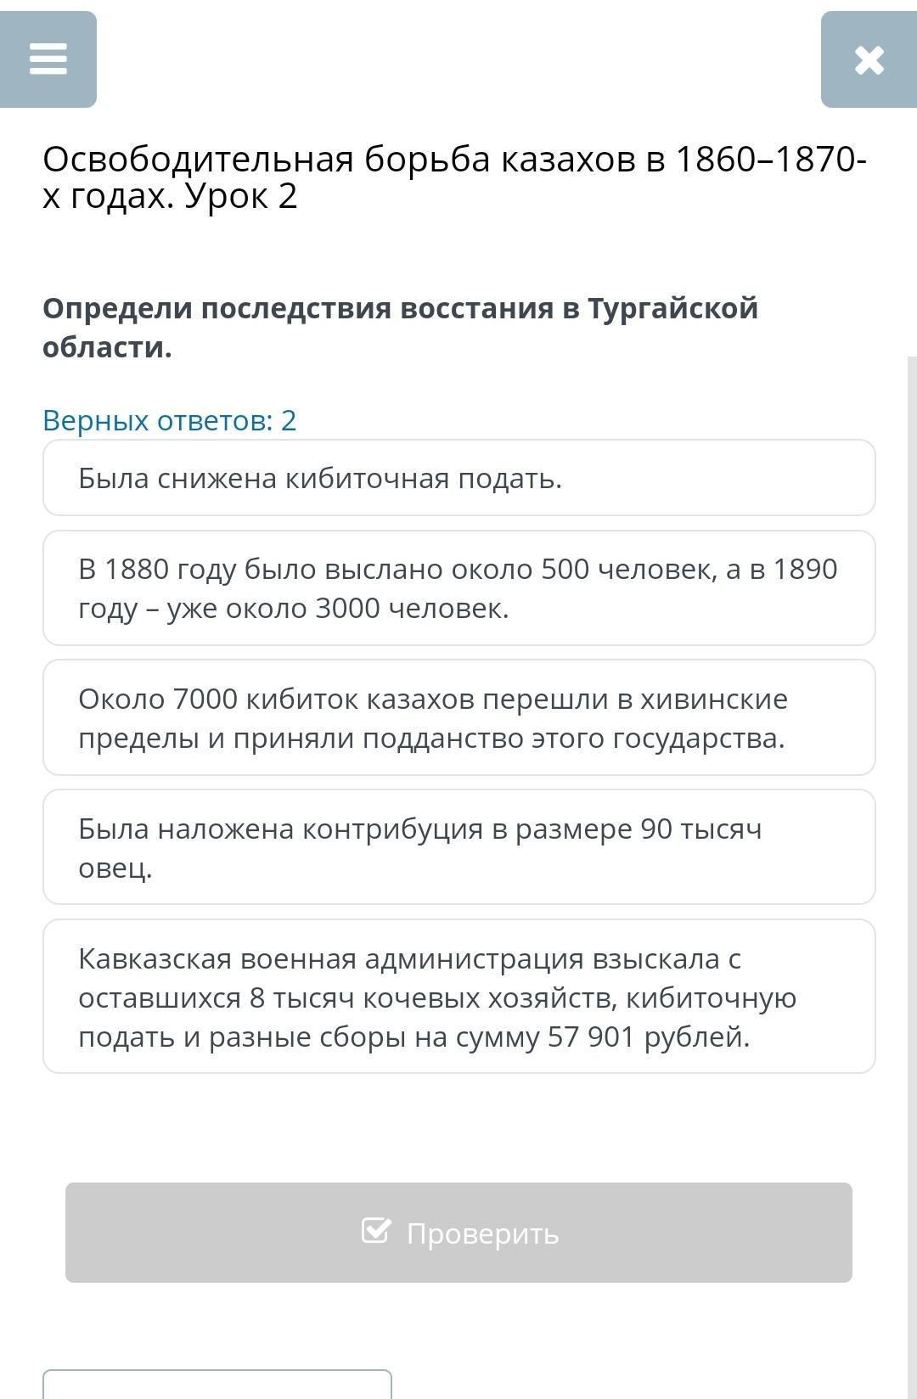Select answer 'Была снижена кибиточная подать'

[x=458, y=478]
